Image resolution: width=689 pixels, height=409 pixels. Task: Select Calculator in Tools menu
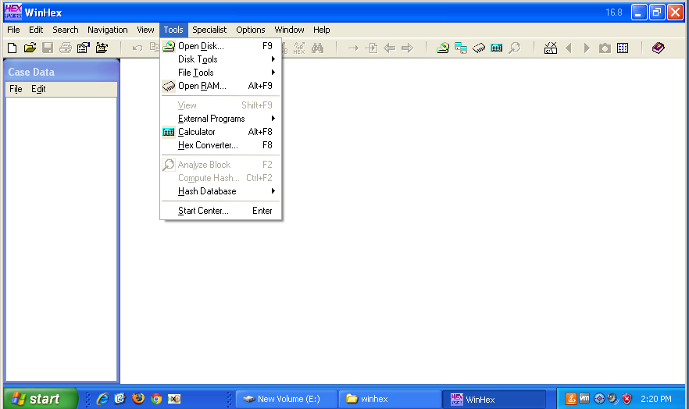click(x=220, y=132)
